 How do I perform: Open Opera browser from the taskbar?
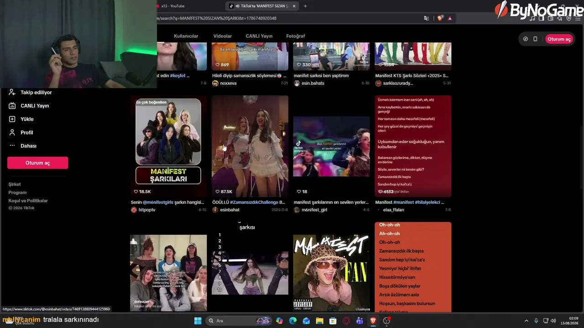[346, 321]
